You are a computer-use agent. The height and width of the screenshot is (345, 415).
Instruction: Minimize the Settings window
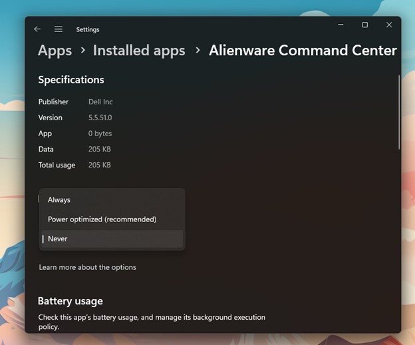tap(340, 25)
